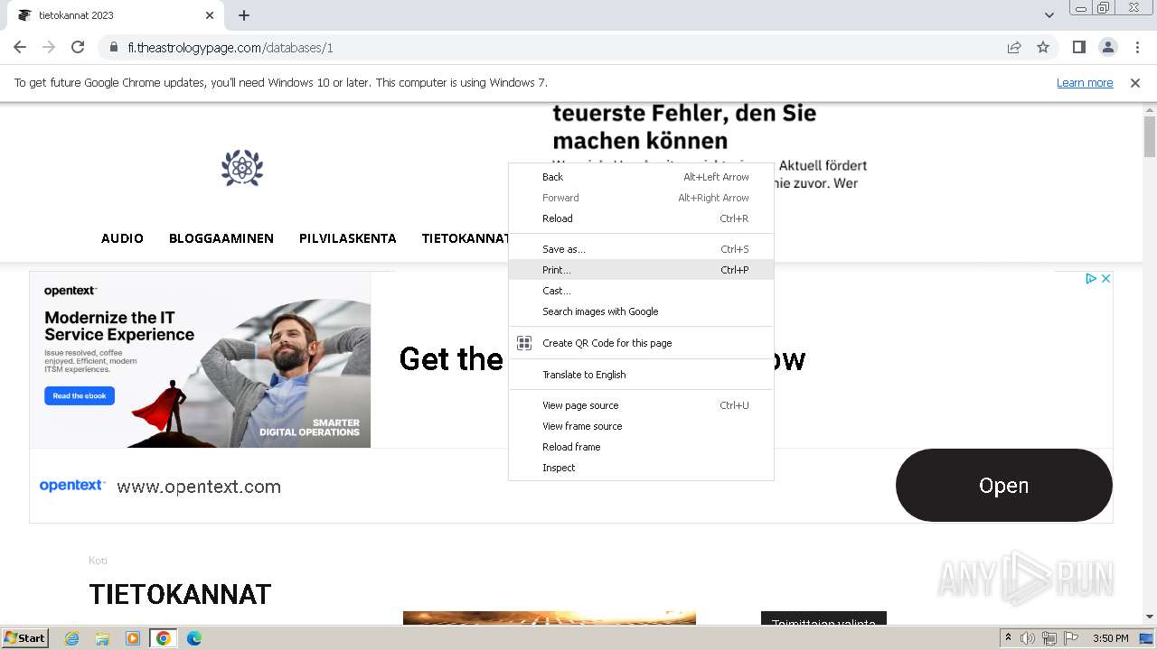Dismiss the Chrome update notification bar

pos(1135,82)
